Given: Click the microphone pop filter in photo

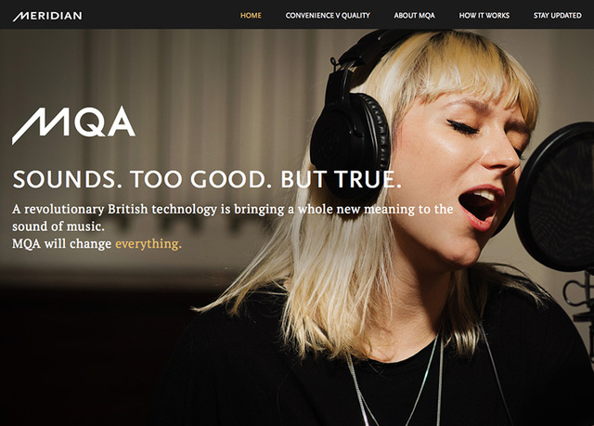Looking at the screenshot, I should coord(555,197).
